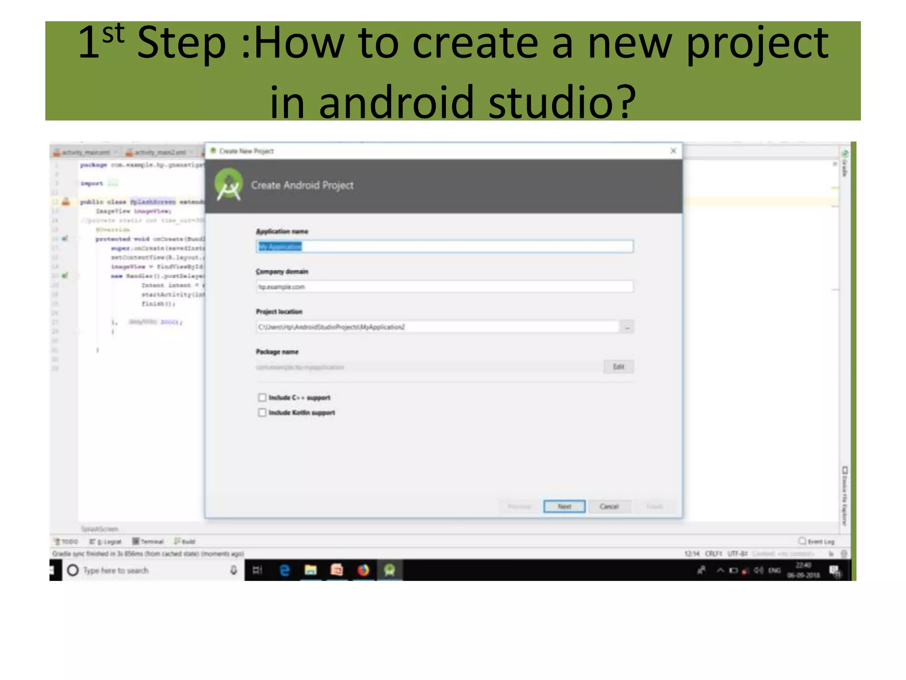Click the Cortana microphone icon
Image resolution: width=906 pixels, height=680 pixels.
click(x=234, y=570)
